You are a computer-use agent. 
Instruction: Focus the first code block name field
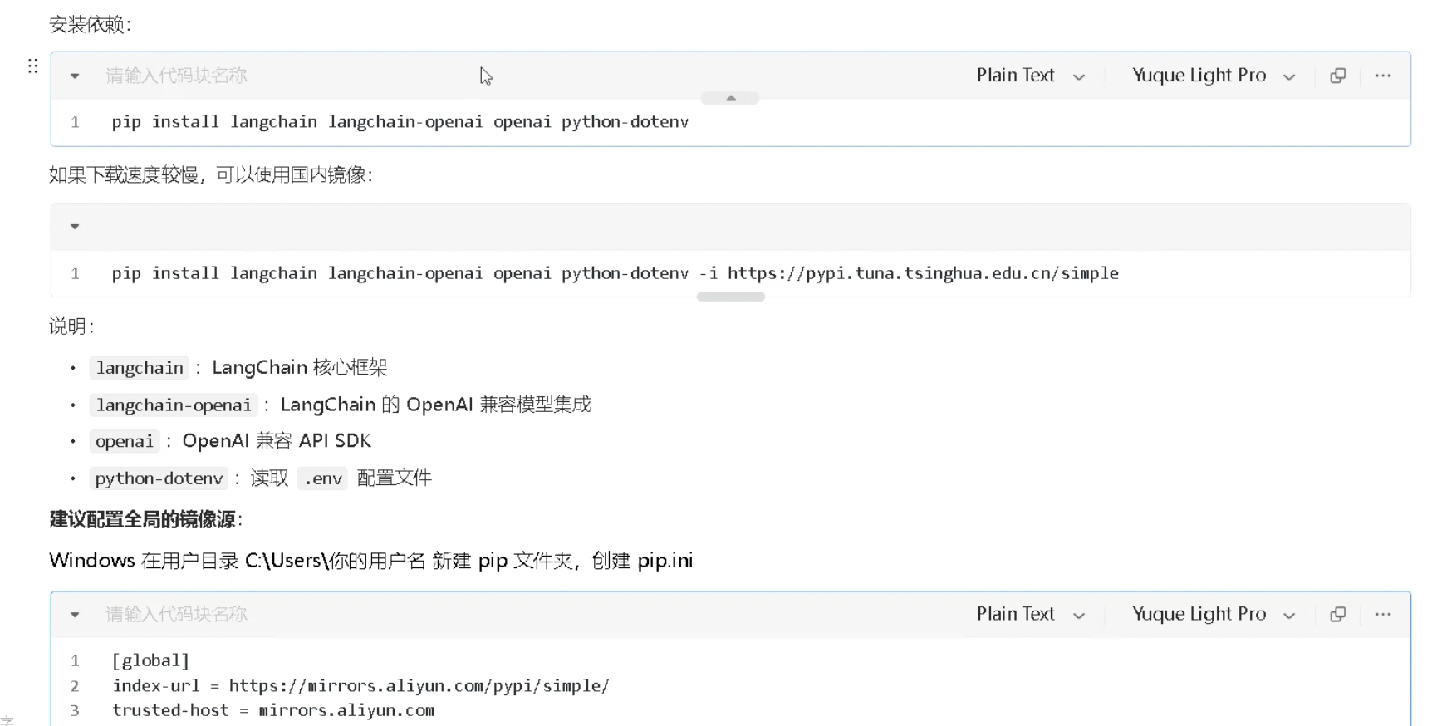click(x=176, y=76)
